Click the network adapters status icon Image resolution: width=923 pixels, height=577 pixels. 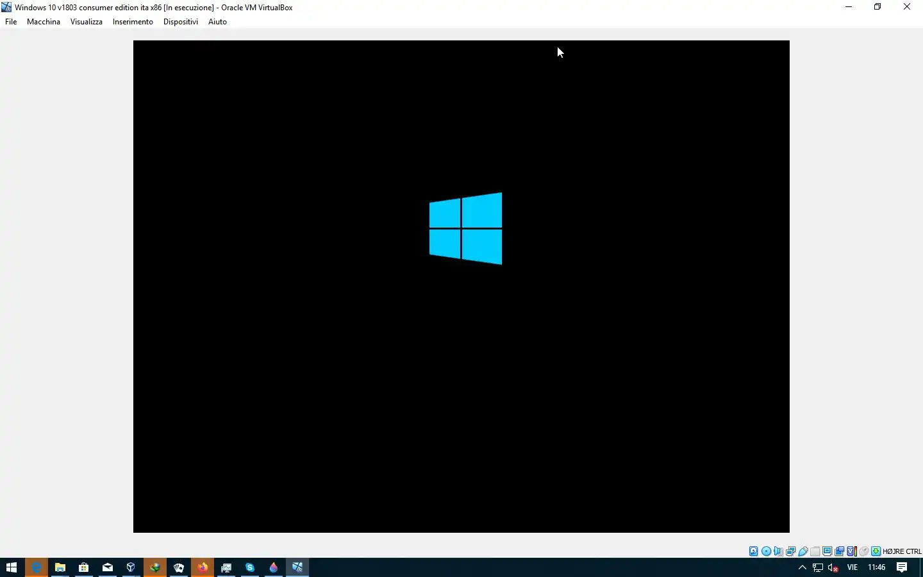pyautogui.click(x=790, y=551)
